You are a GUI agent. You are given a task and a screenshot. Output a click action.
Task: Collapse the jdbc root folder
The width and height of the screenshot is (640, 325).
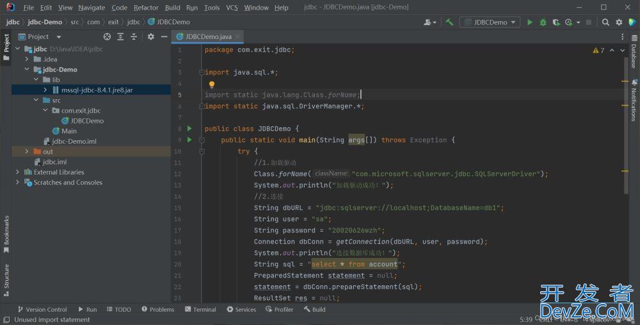point(17,49)
